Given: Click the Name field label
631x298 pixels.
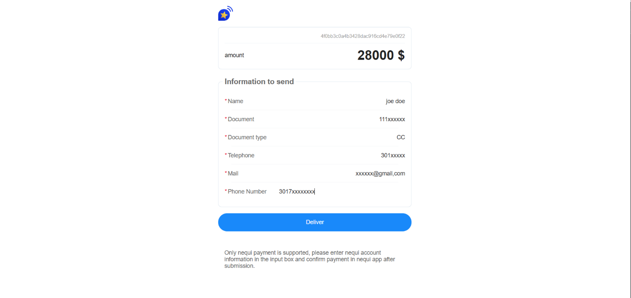Looking at the screenshot, I should point(235,101).
